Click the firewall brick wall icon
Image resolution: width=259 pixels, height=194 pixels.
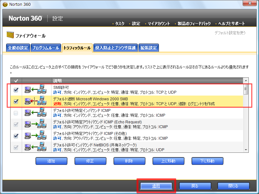(x=10, y=35)
